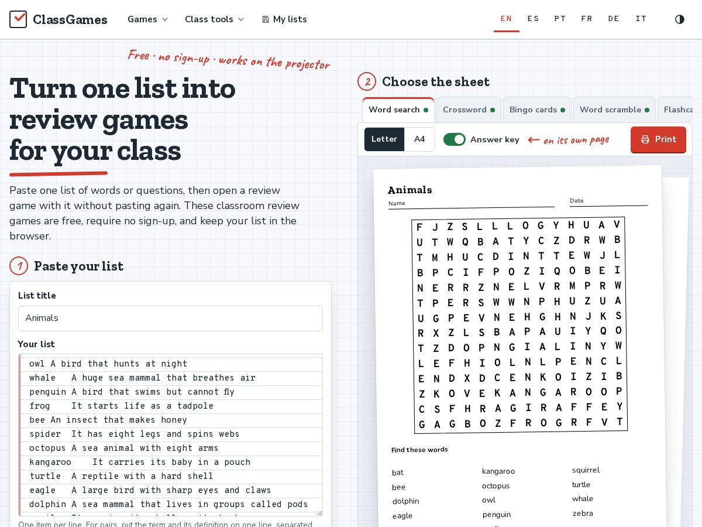
Task: Select the Word search tab
Action: coord(398,110)
